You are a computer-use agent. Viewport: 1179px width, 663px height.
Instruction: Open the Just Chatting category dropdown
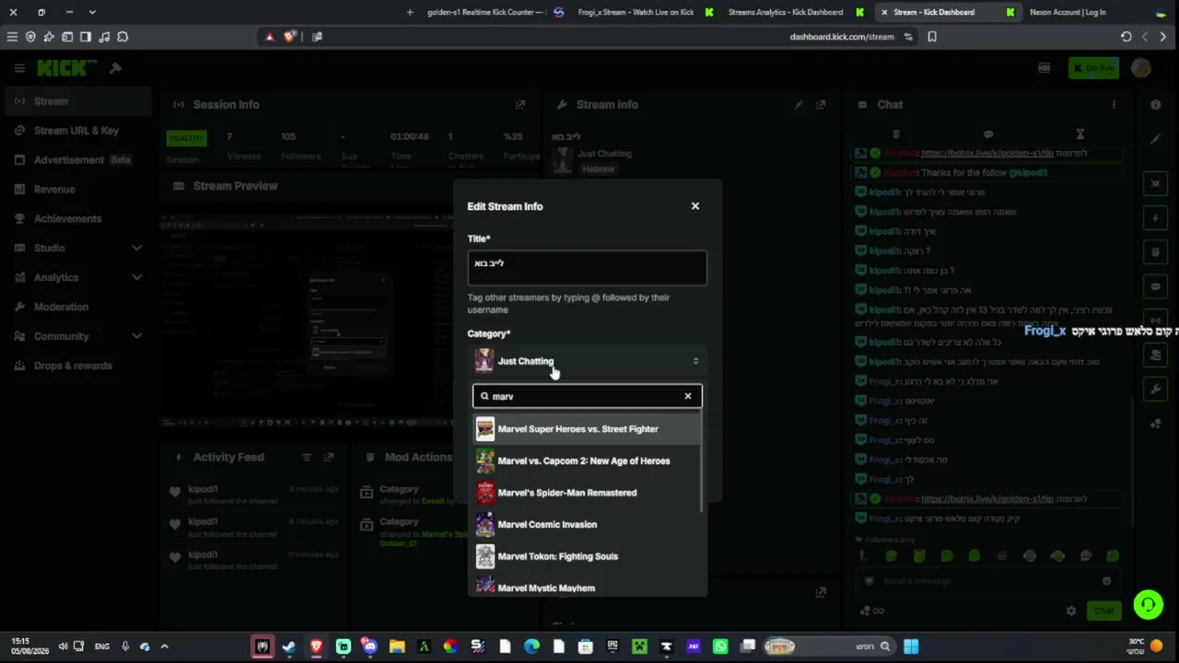pos(587,361)
